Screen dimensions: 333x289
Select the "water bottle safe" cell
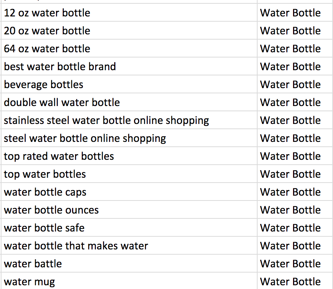44,228
